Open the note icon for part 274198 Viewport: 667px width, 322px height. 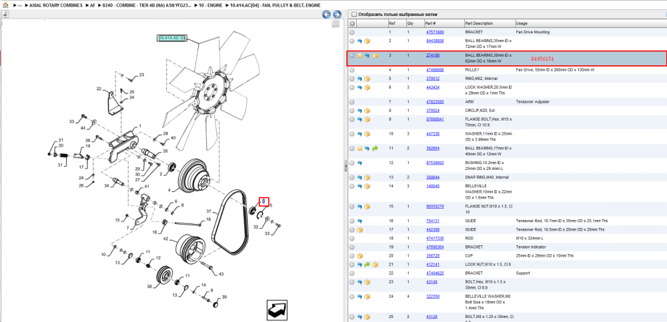[360, 56]
